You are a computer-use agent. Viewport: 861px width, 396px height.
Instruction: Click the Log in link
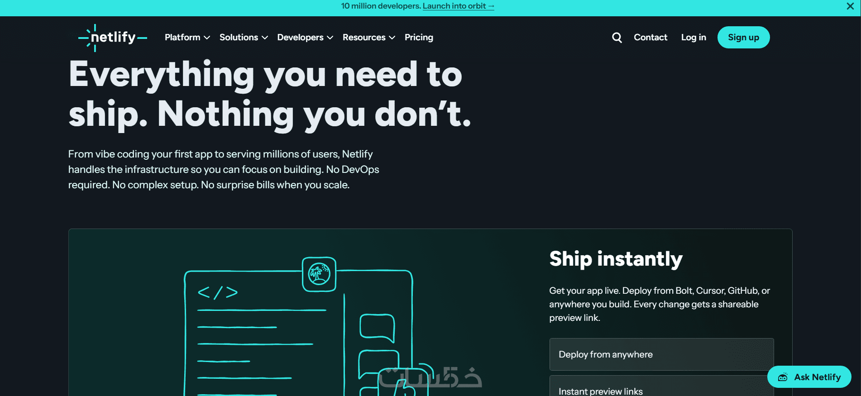coord(694,38)
